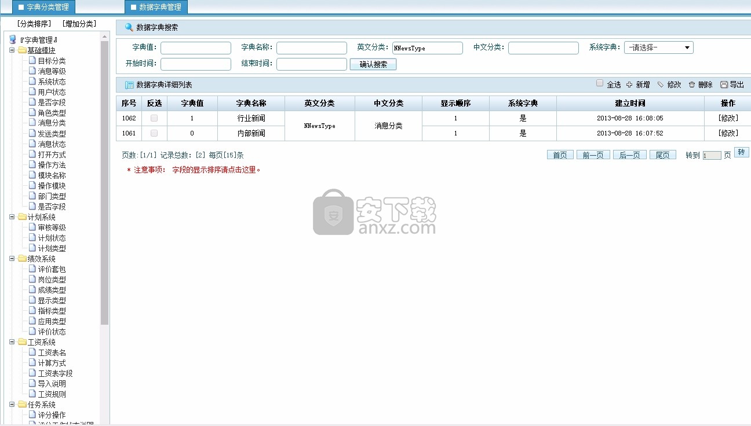Click the 工资系统 folder icon

click(x=23, y=342)
